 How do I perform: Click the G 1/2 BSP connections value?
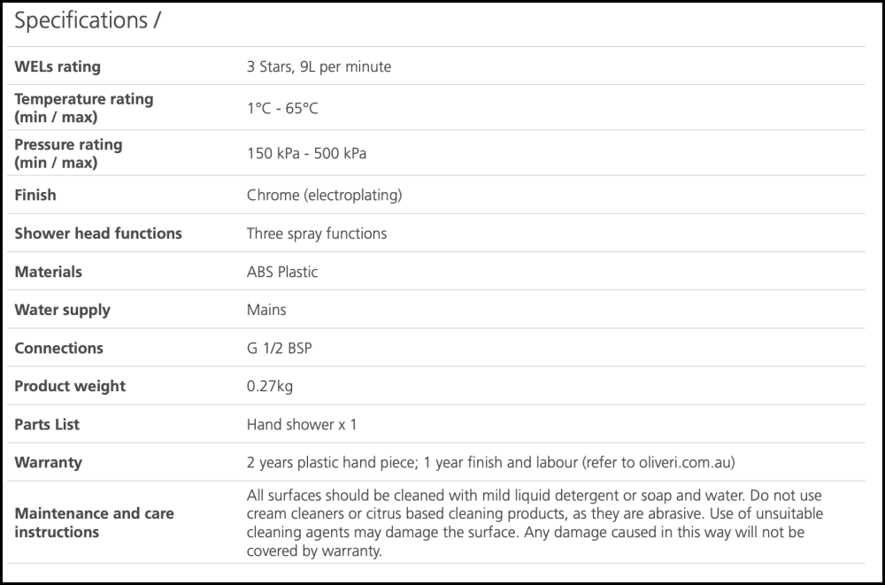[280, 348]
